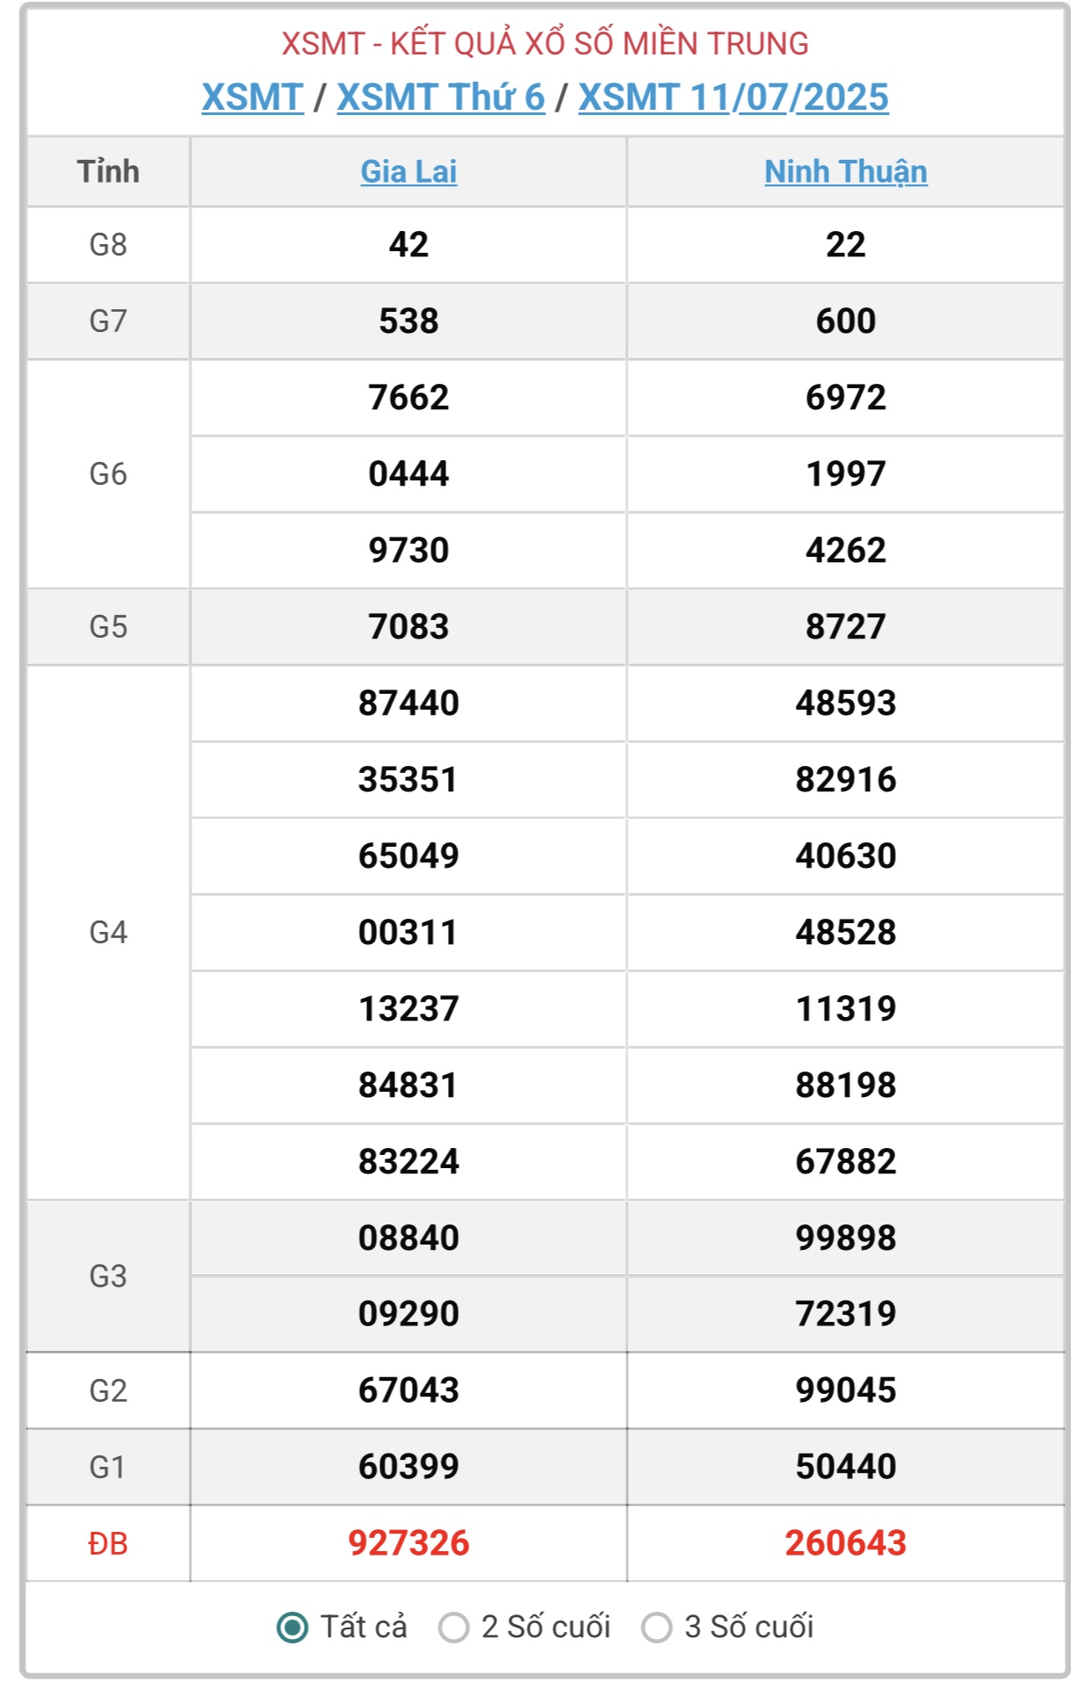This screenshot has height=1682, width=1091.
Task: Click the page title "XSMT - KẾT QUẢ XỔ SỐ MIỀN TRUNG"
Action: coord(545,43)
